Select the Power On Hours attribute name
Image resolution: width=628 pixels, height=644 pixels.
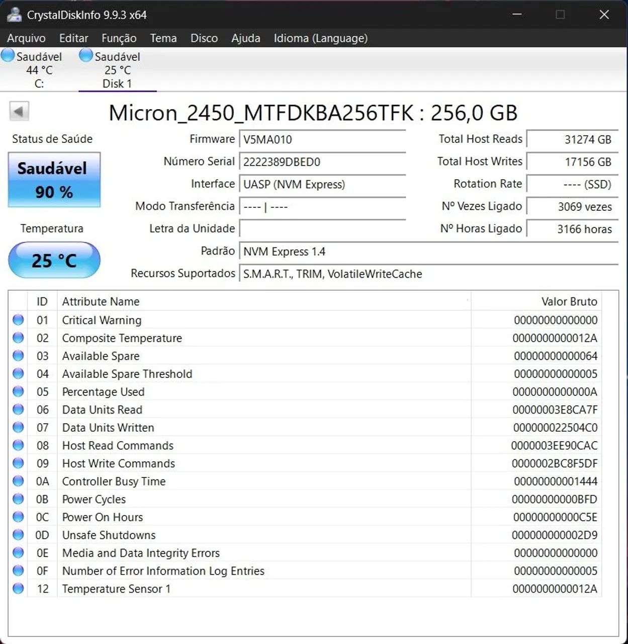tap(102, 517)
